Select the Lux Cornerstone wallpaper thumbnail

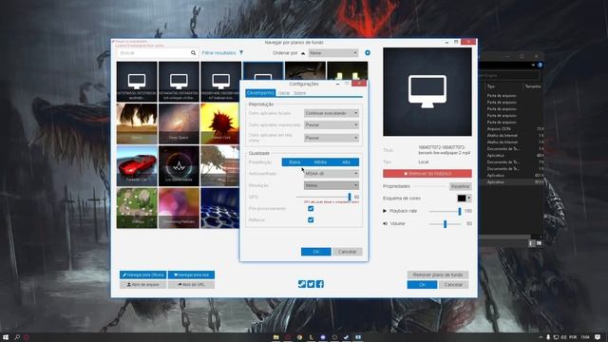point(179,166)
